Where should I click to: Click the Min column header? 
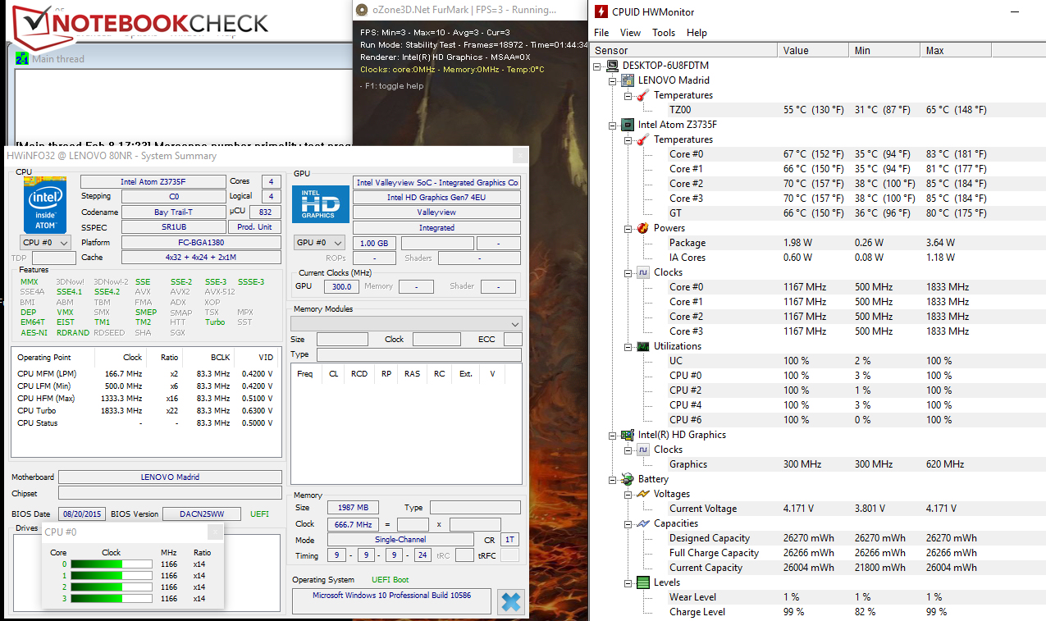pos(884,50)
